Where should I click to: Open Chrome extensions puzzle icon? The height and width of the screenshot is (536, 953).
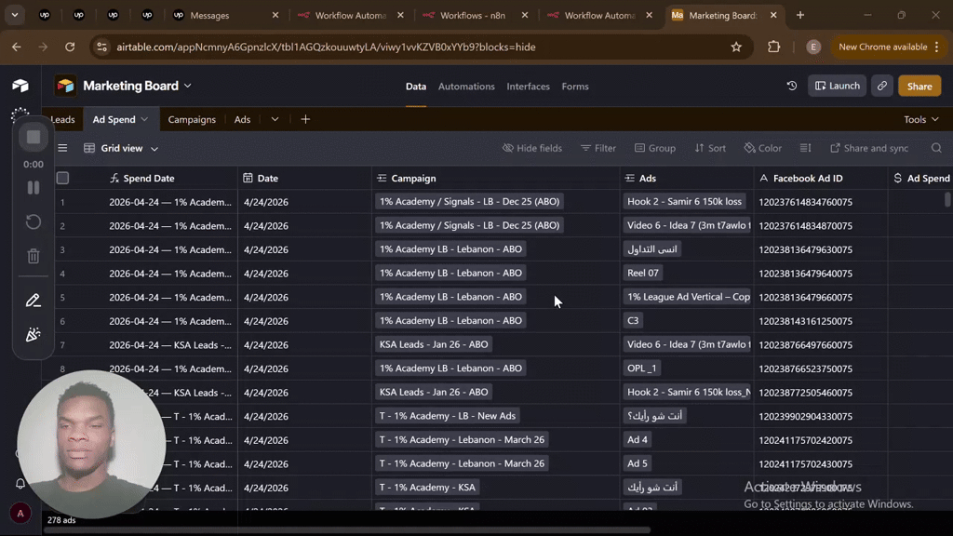point(773,47)
